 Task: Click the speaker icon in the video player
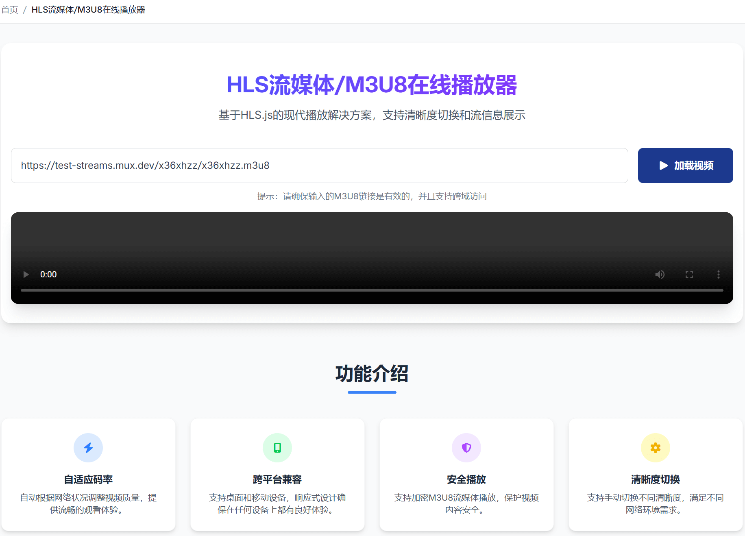660,275
